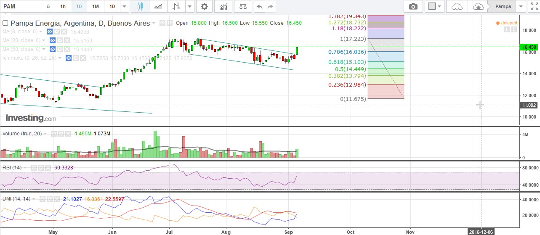This screenshot has width=540, height=235.
Task: Click the PAM symbol search field
Action: 20,6
